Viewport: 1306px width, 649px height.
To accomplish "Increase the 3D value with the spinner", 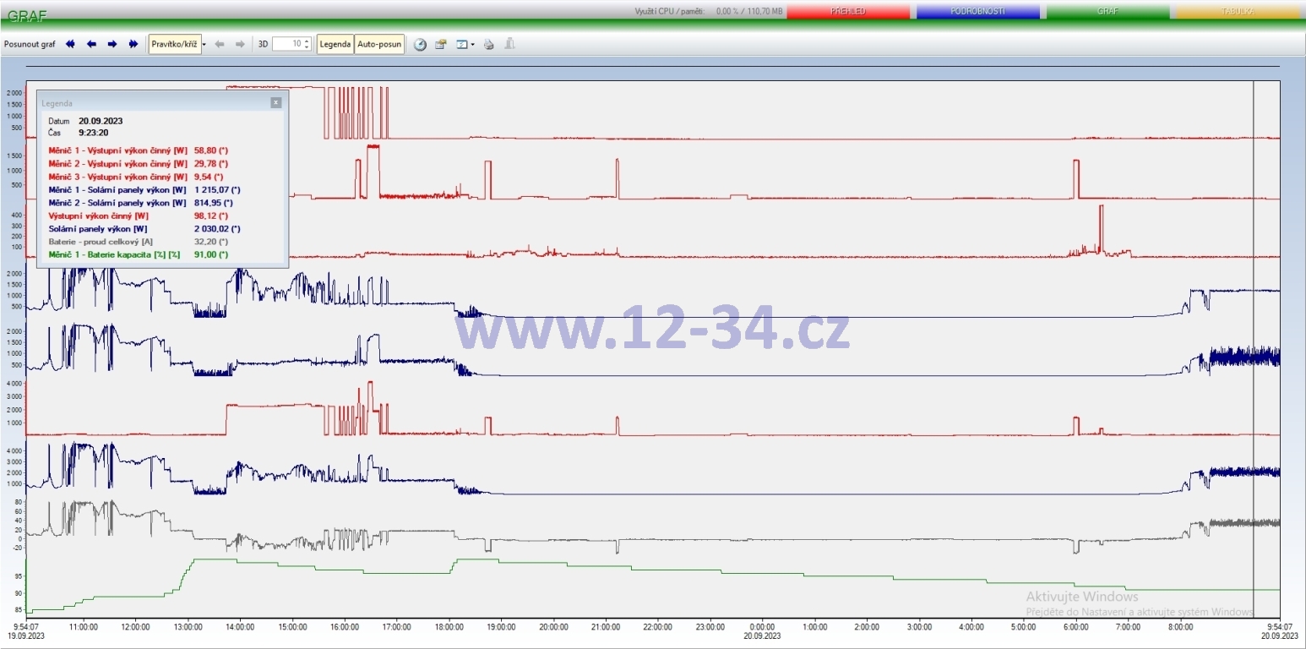I will click(x=307, y=41).
